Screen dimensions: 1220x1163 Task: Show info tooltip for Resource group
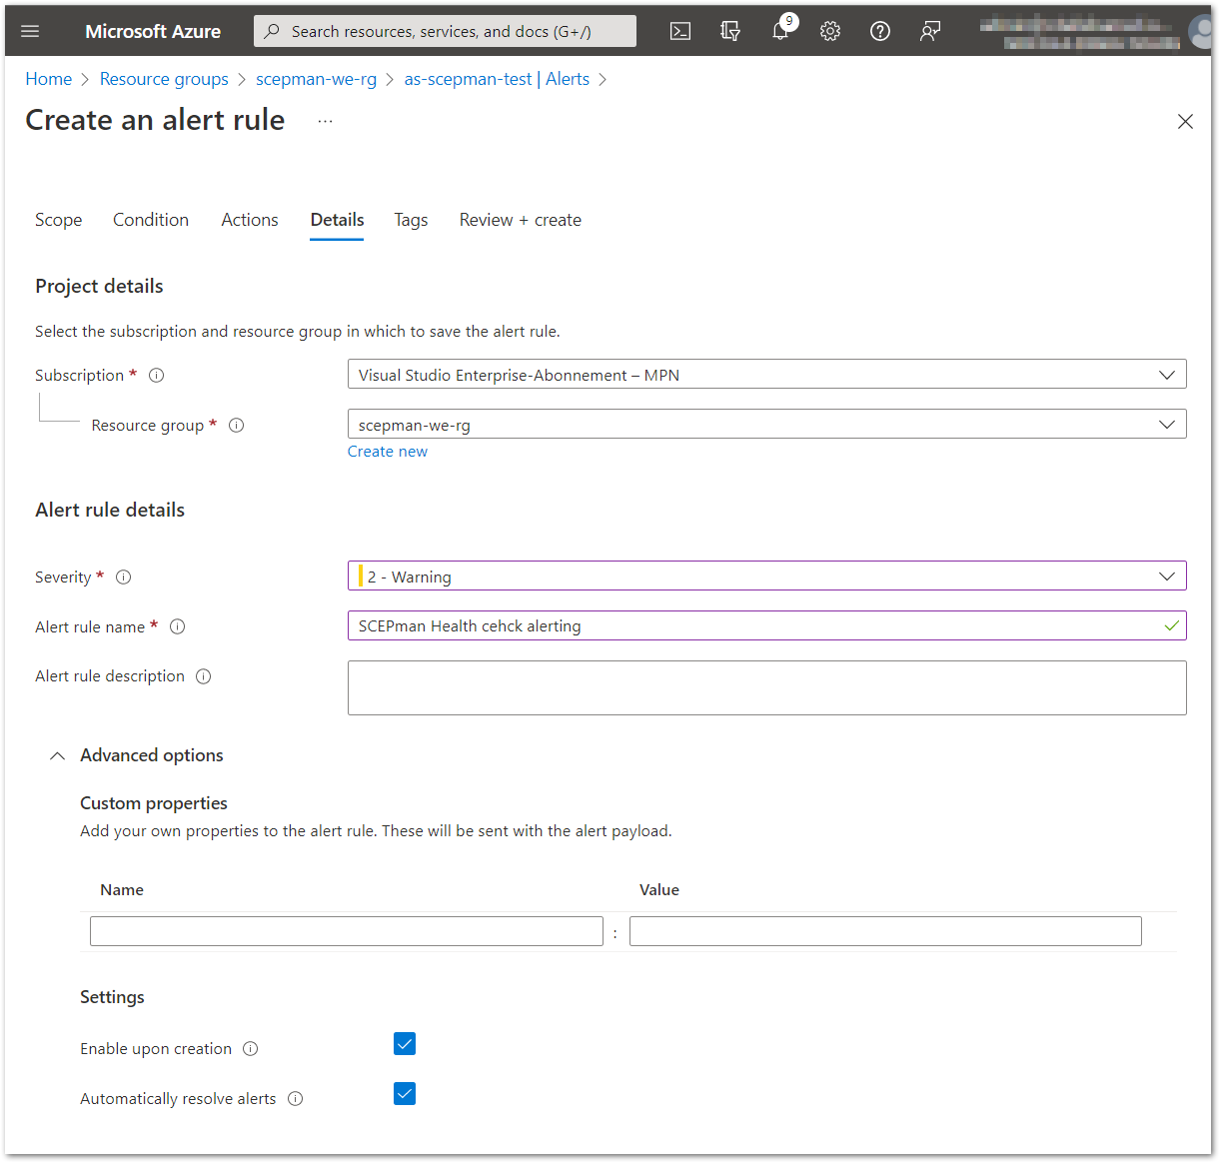237,426
